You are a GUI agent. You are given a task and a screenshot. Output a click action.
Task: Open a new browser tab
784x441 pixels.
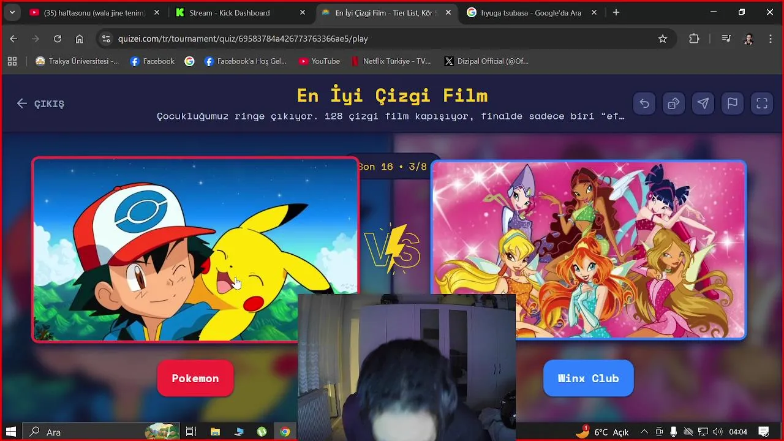616,12
